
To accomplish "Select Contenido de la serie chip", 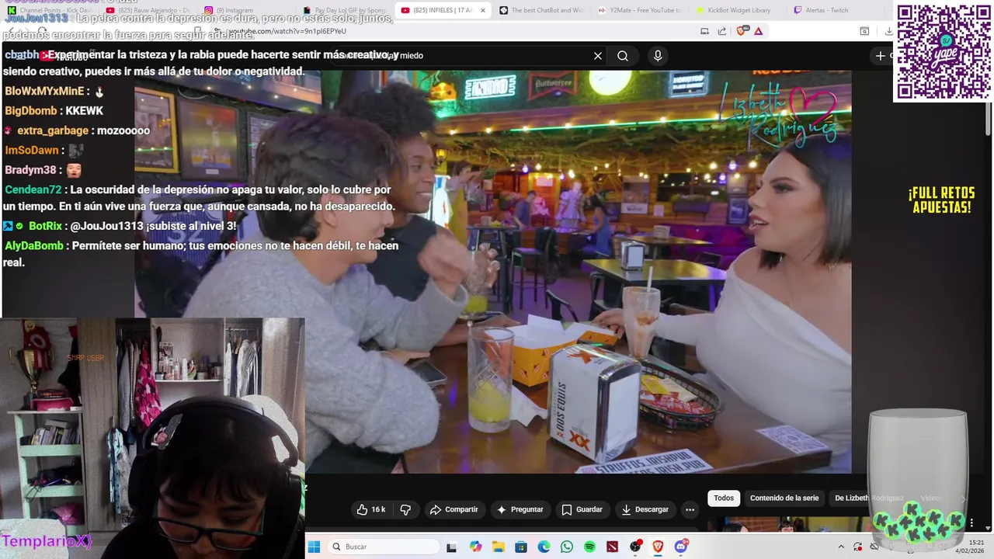I will (784, 498).
